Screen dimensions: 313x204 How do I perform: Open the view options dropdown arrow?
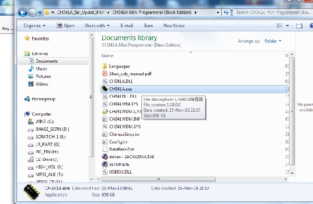click(288, 25)
